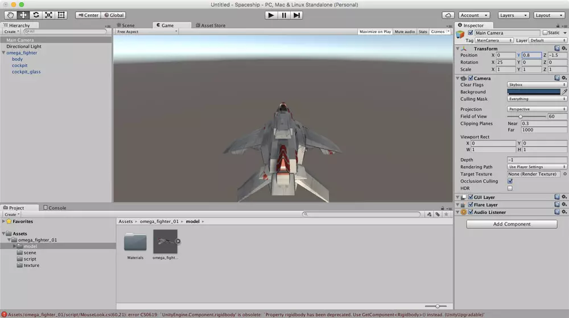Click the Field of View slider
The image size is (569, 318).
526,117
